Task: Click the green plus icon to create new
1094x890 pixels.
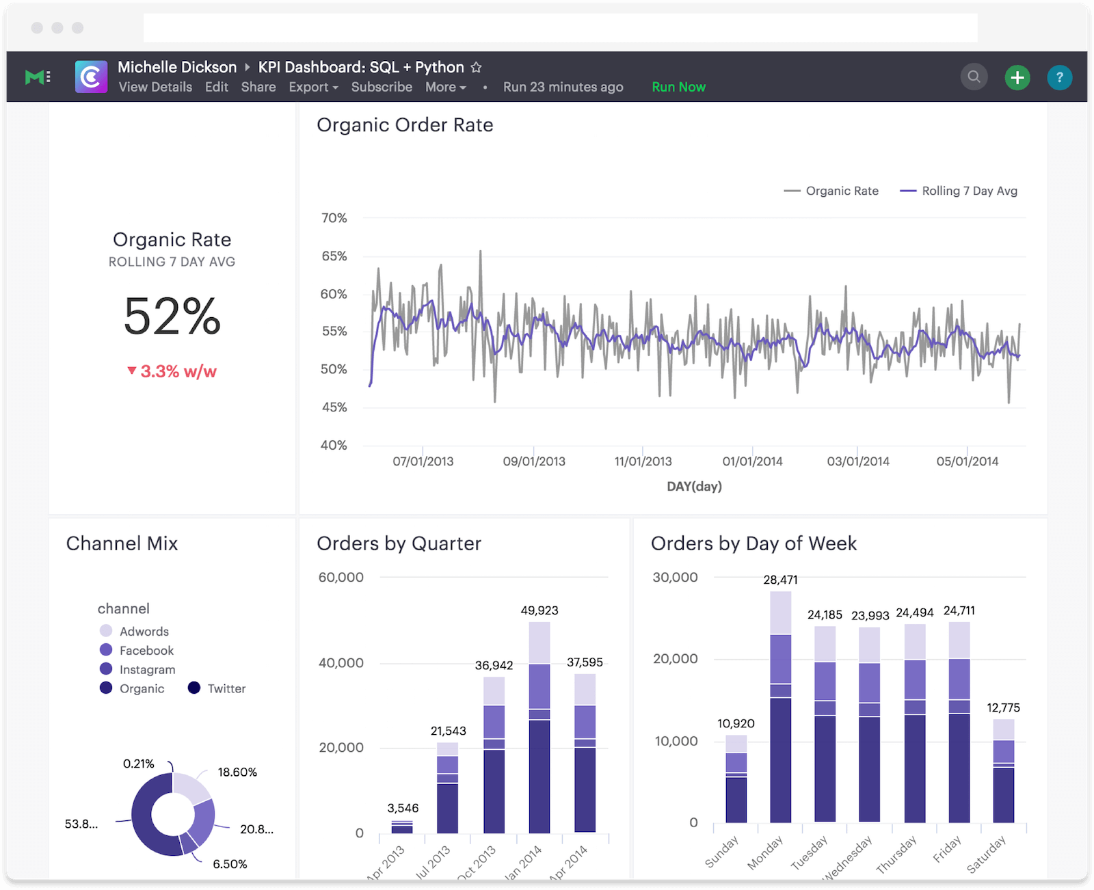Action: coord(1017,77)
